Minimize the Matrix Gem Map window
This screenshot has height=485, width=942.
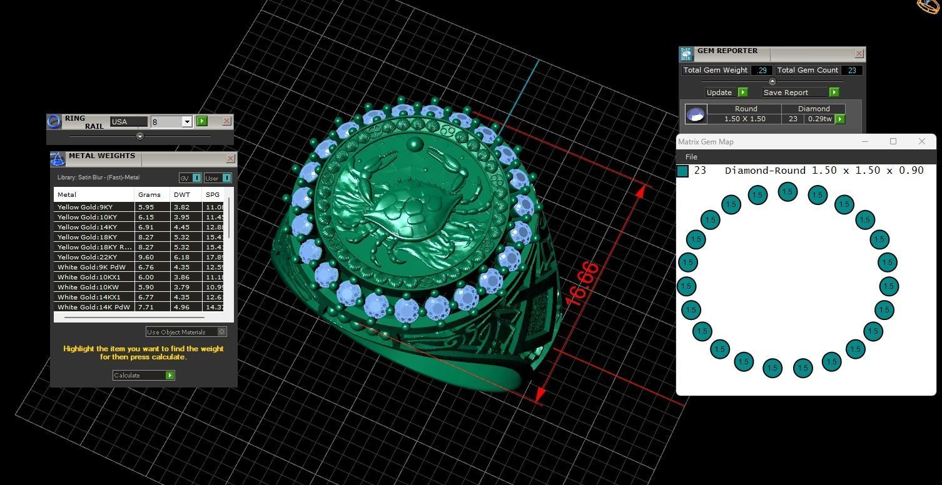(x=865, y=141)
